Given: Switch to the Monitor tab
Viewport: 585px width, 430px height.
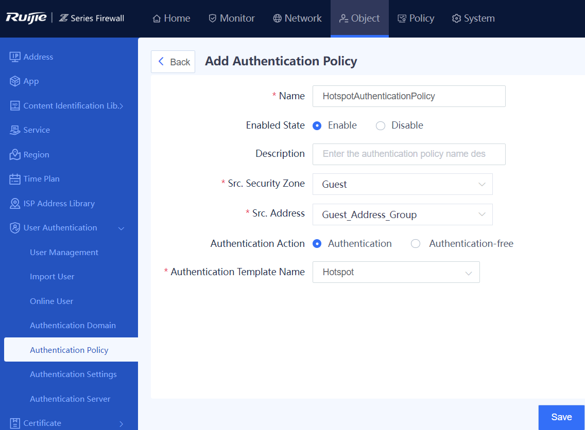Looking at the screenshot, I should coord(232,18).
